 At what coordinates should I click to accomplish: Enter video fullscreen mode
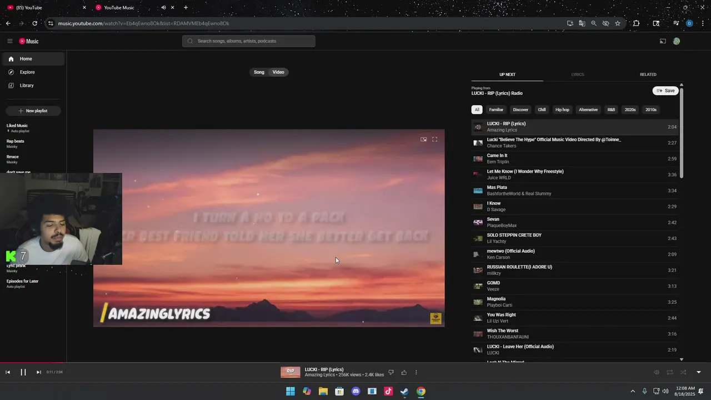pos(434,139)
